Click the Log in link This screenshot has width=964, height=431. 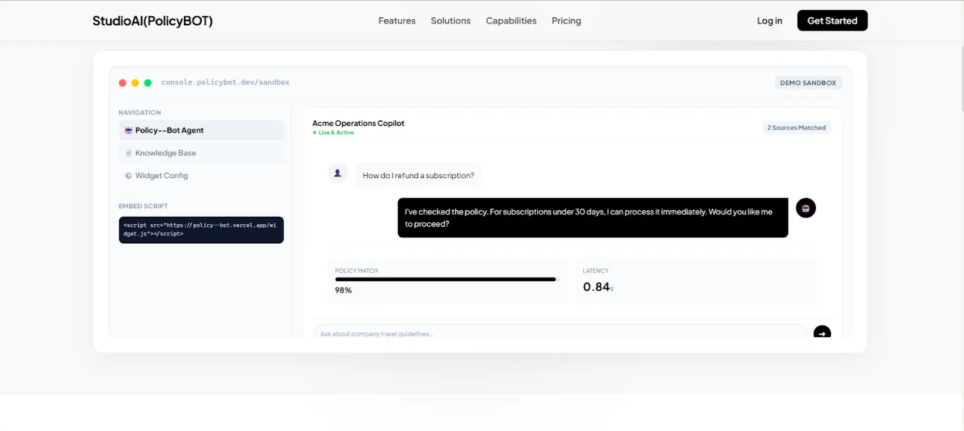tap(769, 20)
